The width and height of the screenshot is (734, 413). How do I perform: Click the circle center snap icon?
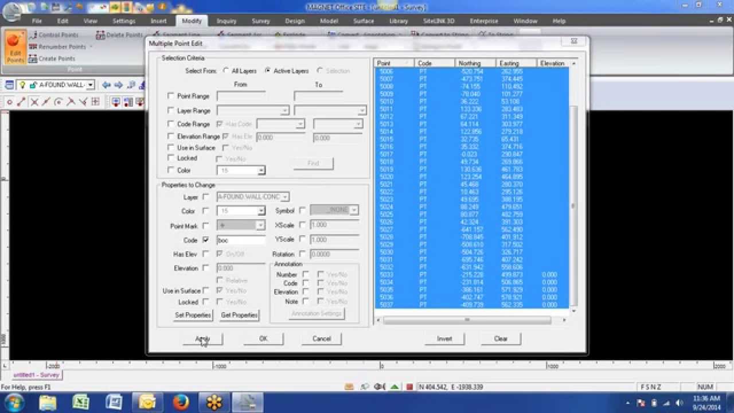tap(58, 102)
